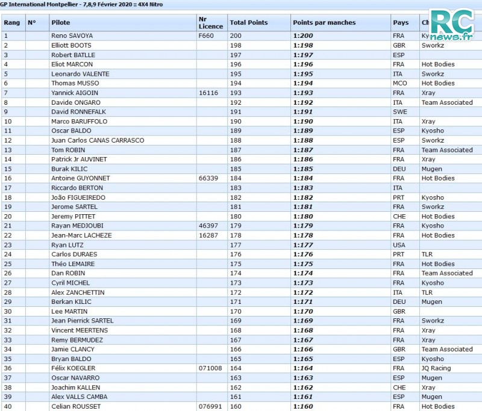Image resolution: width=482 pixels, height=411 pixels.
Task: Select pilot name Elliott BOOTS
Action: (x=71, y=45)
